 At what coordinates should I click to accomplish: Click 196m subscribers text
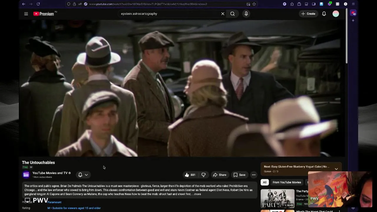coord(42,177)
